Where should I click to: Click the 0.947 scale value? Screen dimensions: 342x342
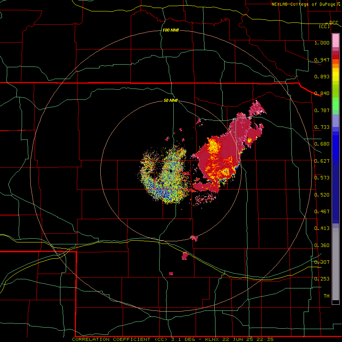point(322,60)
